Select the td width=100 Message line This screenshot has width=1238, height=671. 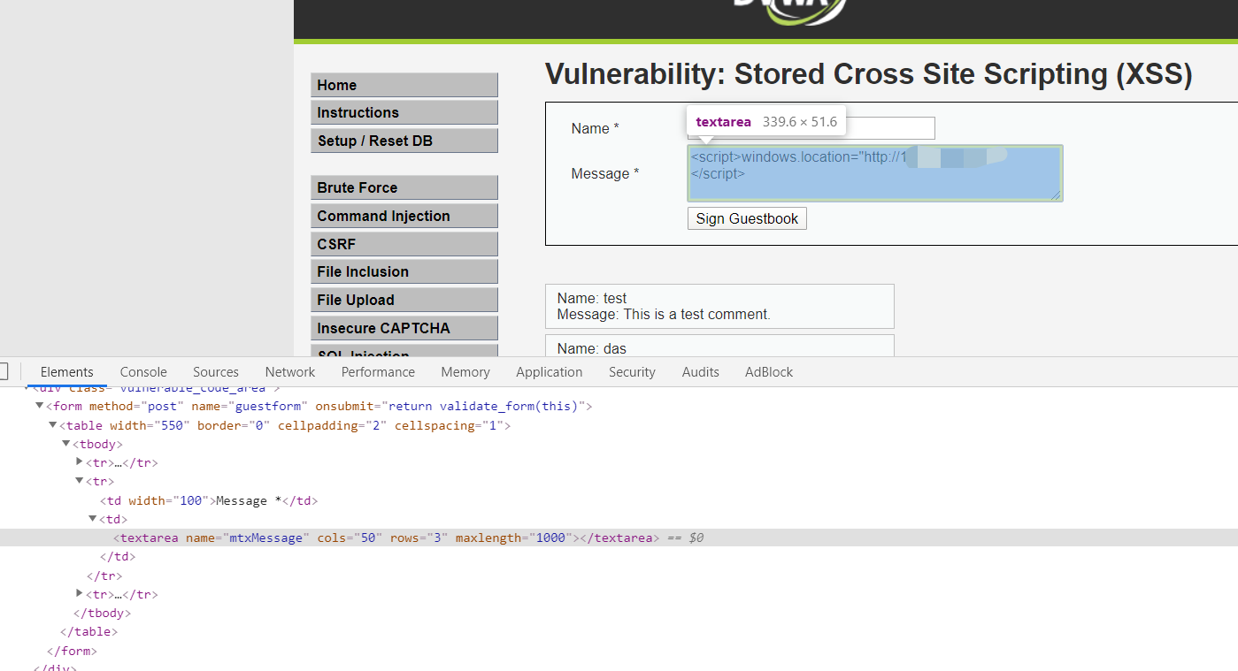tap(209, 500)
